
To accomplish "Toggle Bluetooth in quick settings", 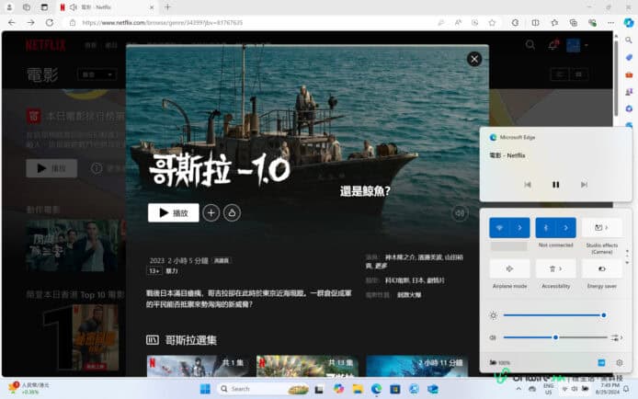I will pos(546,228).
